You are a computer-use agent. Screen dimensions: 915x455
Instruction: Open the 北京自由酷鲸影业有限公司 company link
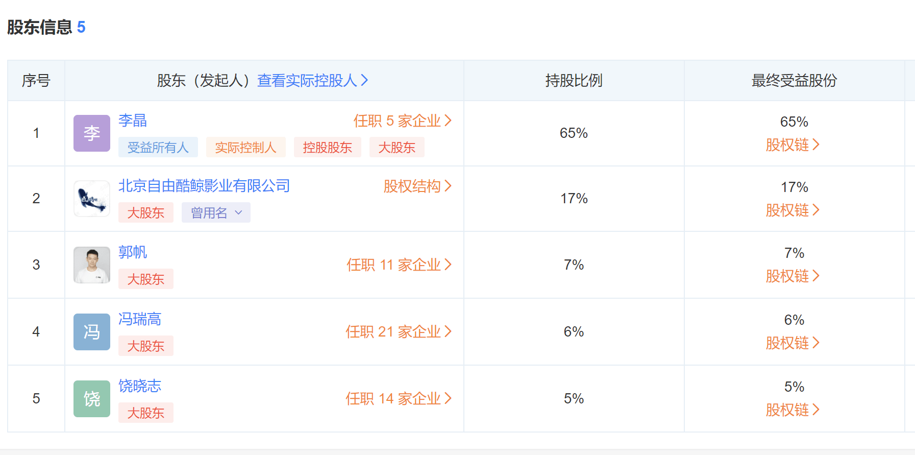click(204, 186)
